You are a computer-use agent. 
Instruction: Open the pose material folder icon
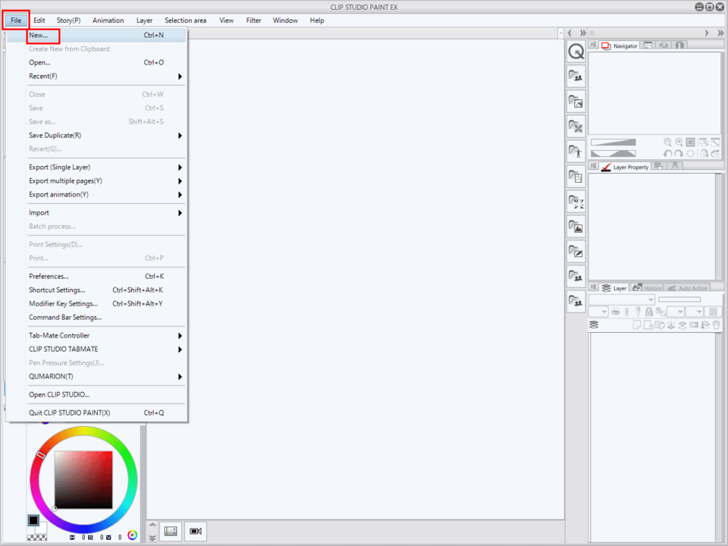[576, 152]
